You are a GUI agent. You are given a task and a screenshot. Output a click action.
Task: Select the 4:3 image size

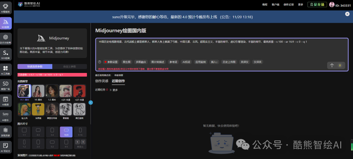click(38, 132)
